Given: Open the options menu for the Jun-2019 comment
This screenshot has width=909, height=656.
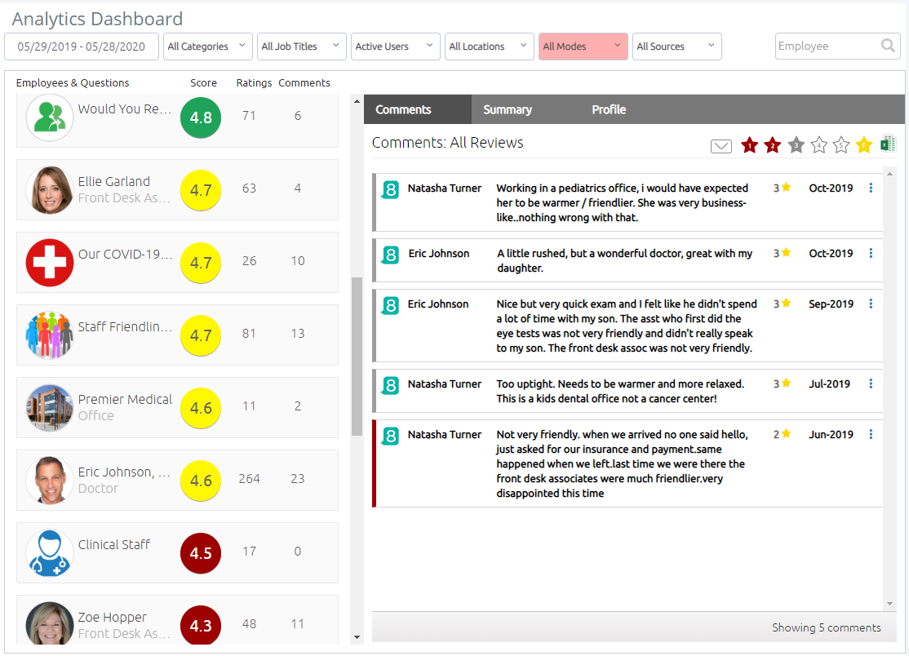Looking at the screenshot, I should click(871, 434).
